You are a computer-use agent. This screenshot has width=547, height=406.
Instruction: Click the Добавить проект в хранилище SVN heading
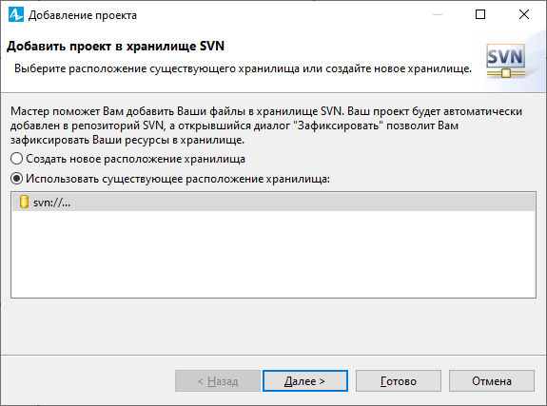115,46
